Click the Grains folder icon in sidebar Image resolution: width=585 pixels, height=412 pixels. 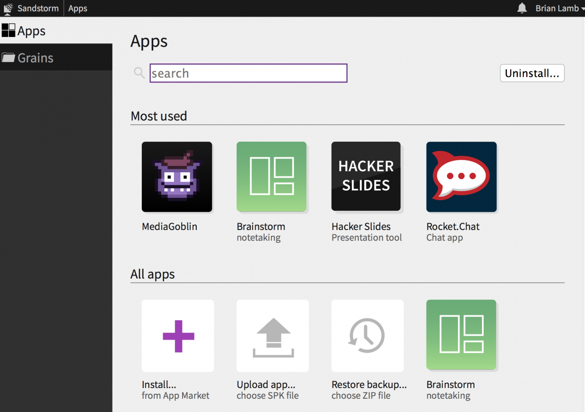click(8, 57)
